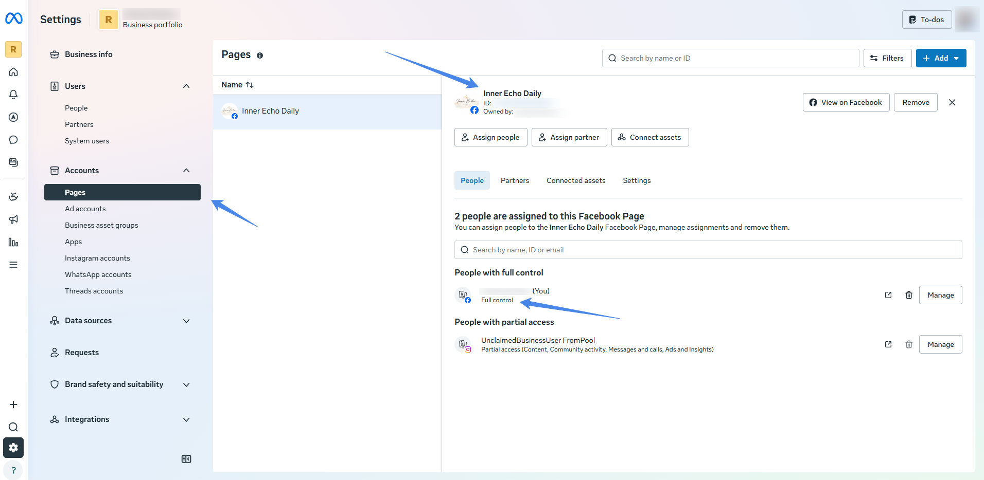Collapse the Users section
Viewport: 984px width, 480px height.
tap(186, 86)
